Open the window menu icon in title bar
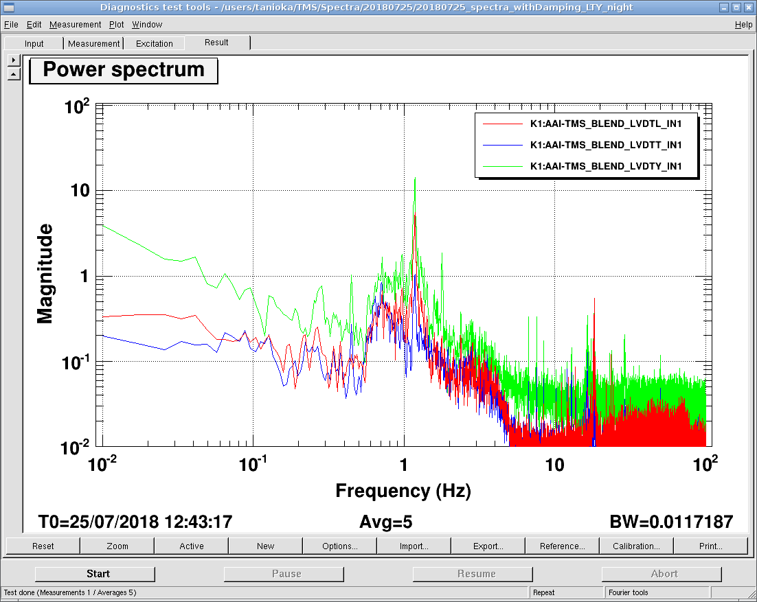This screenshot has height=602, width=757. click(8, 8)
